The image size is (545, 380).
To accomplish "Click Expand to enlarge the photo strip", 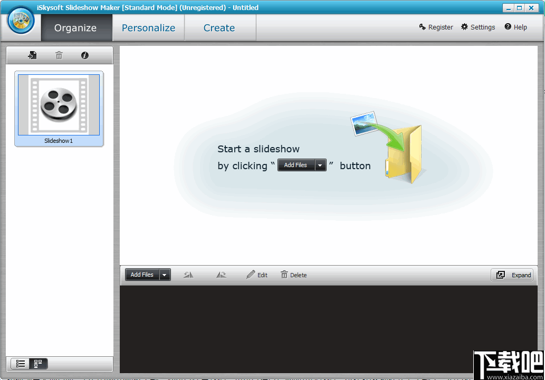I will coord(511,275).
